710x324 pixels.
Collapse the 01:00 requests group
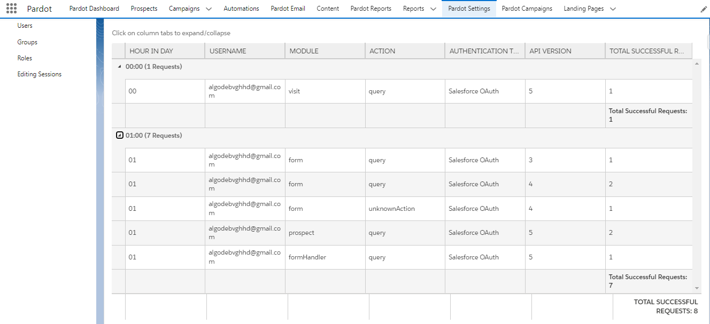[x=120, y=136]
